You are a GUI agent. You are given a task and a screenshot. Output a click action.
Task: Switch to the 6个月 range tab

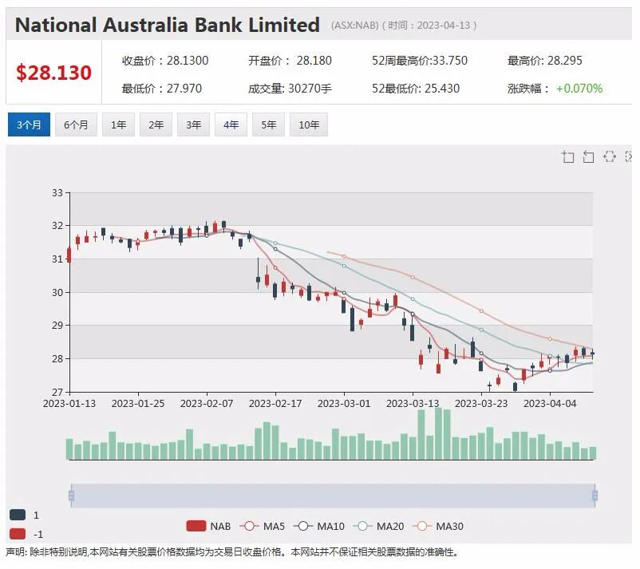pos(76,124)
